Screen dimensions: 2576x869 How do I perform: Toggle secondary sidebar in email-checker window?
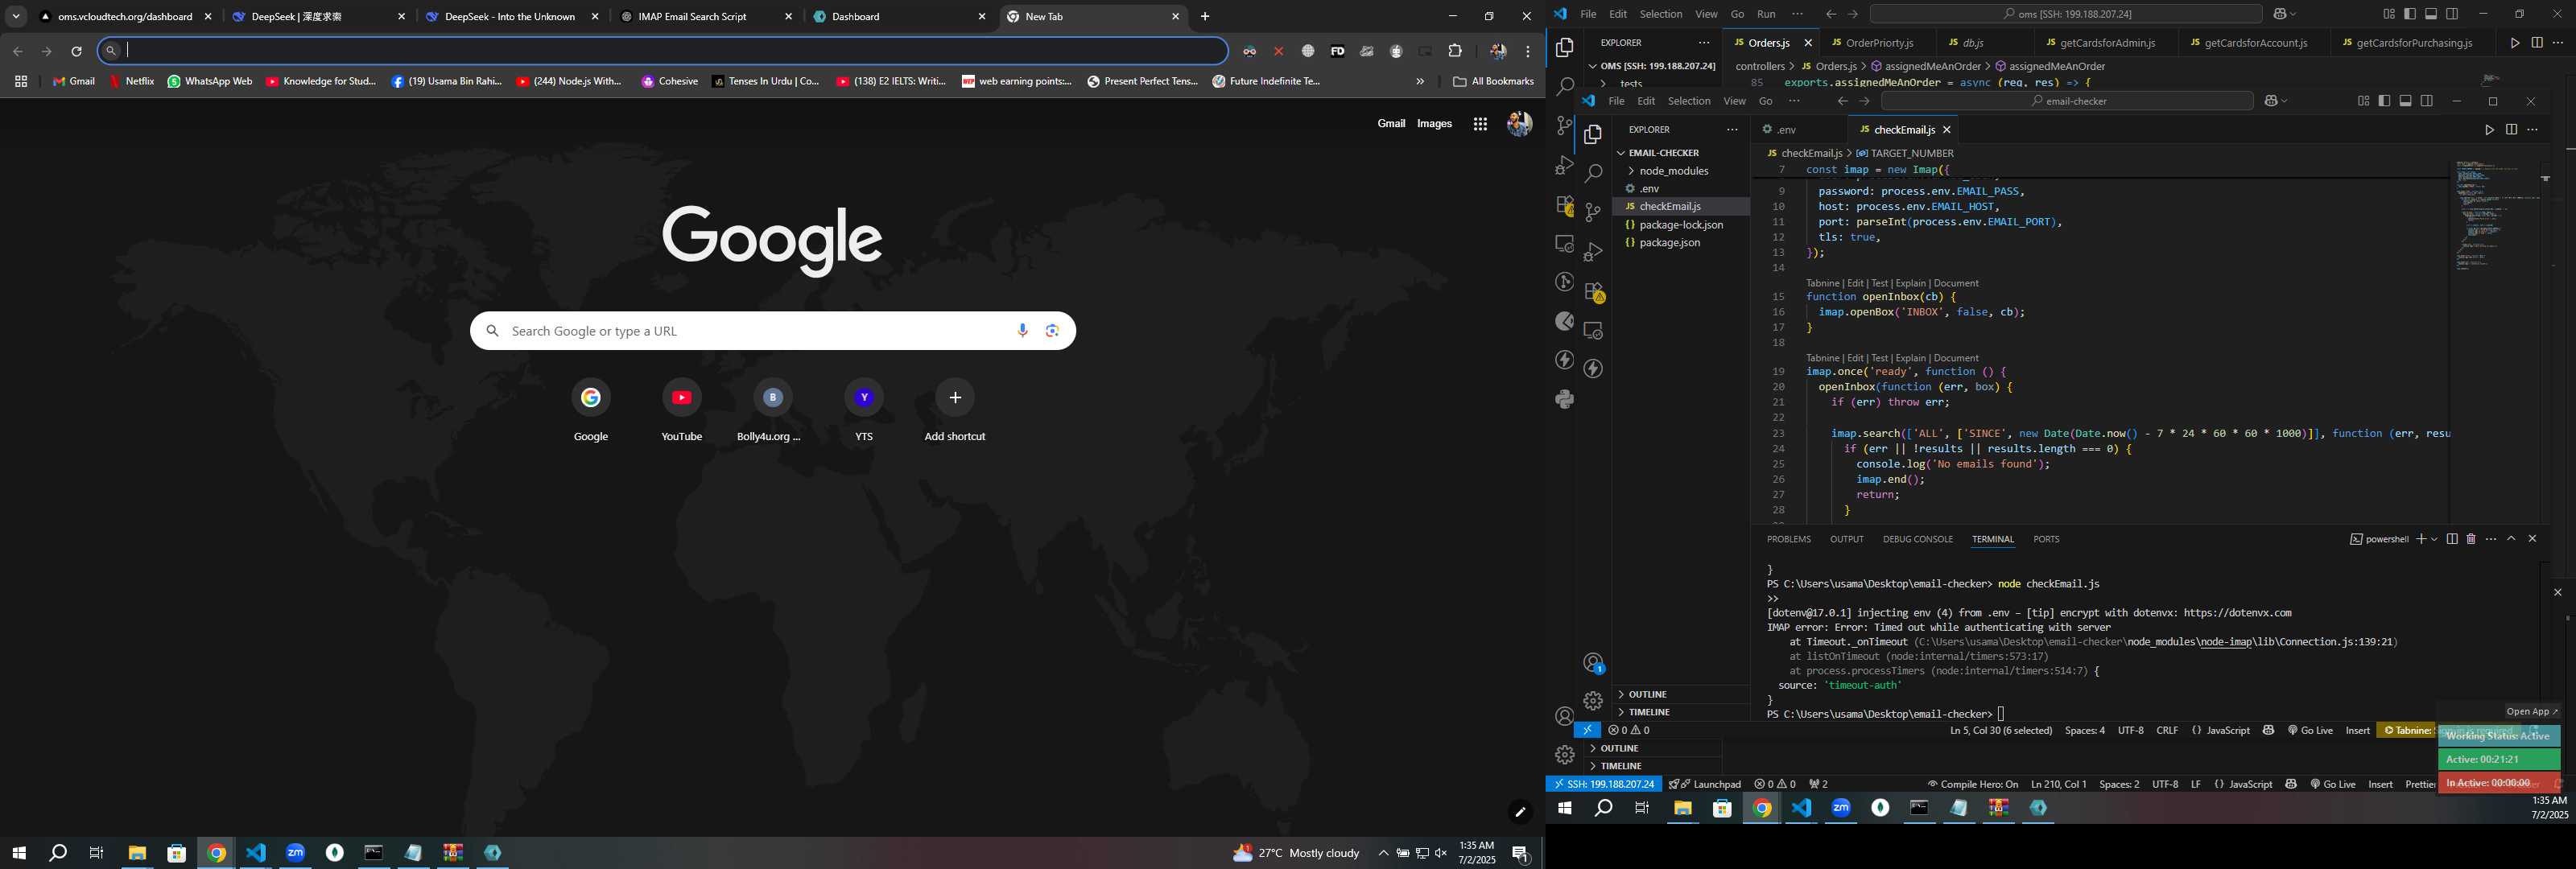point(2427,101)
